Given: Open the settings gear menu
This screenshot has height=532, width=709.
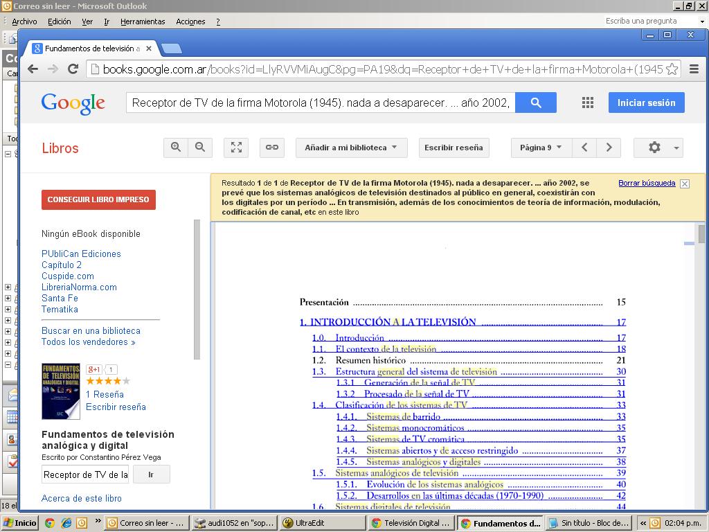Looking at the screenshot, I should 658,148.
